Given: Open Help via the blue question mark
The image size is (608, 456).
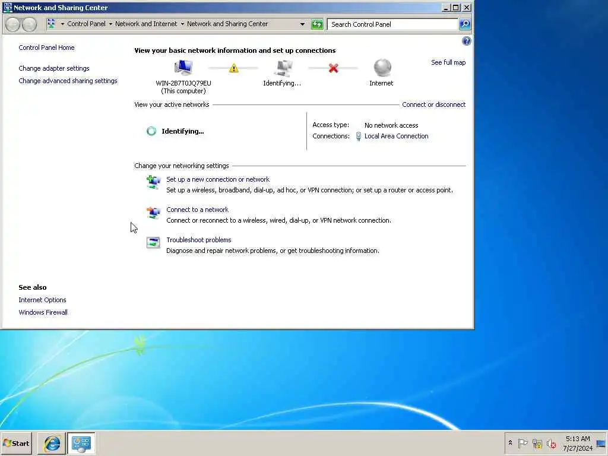Looking at the screenshot, I should click(467, 41).
